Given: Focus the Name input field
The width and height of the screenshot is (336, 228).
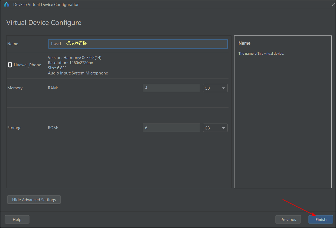Looking at the screenshot, I should [x=138, y=44].
